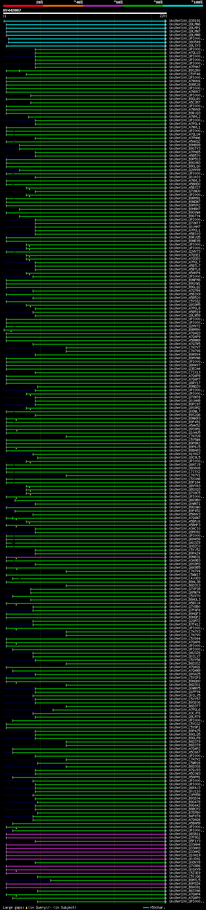
Task: Click the UniRef100_Q39191 cyan alignment bar
Action: tap(85, 21)
